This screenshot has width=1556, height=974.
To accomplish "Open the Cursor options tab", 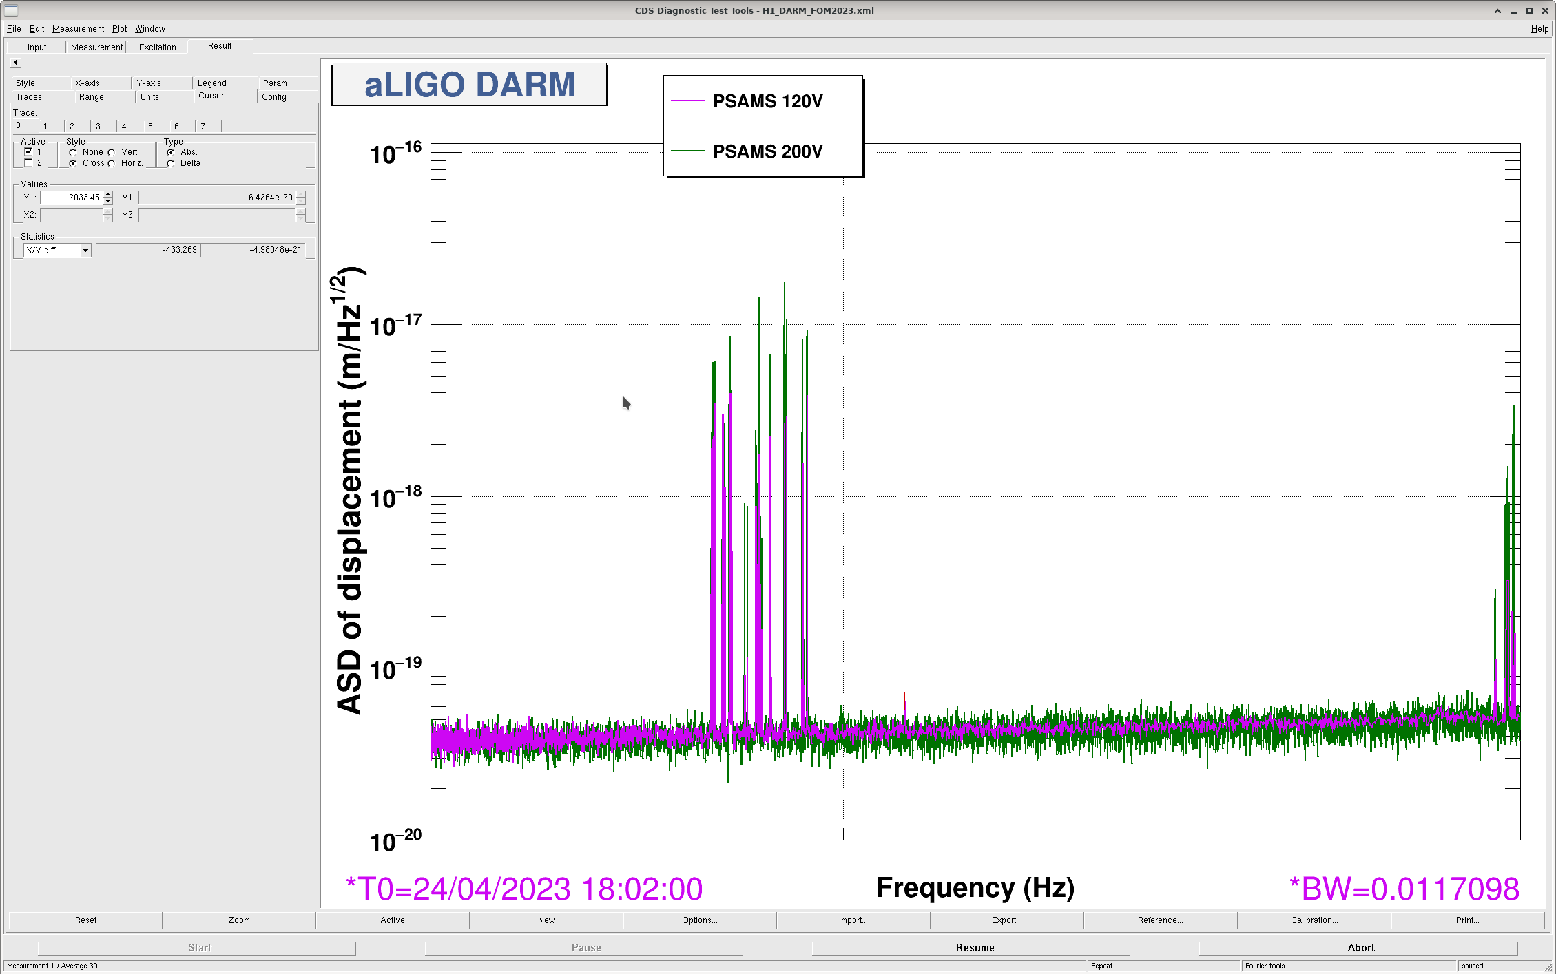I will pyautogui.click(x=225, y=96).
